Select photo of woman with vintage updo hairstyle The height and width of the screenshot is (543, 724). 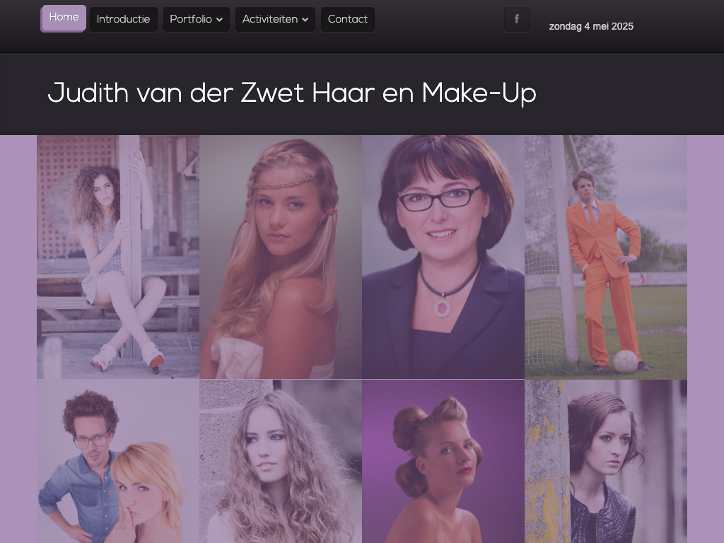point(443,461)
